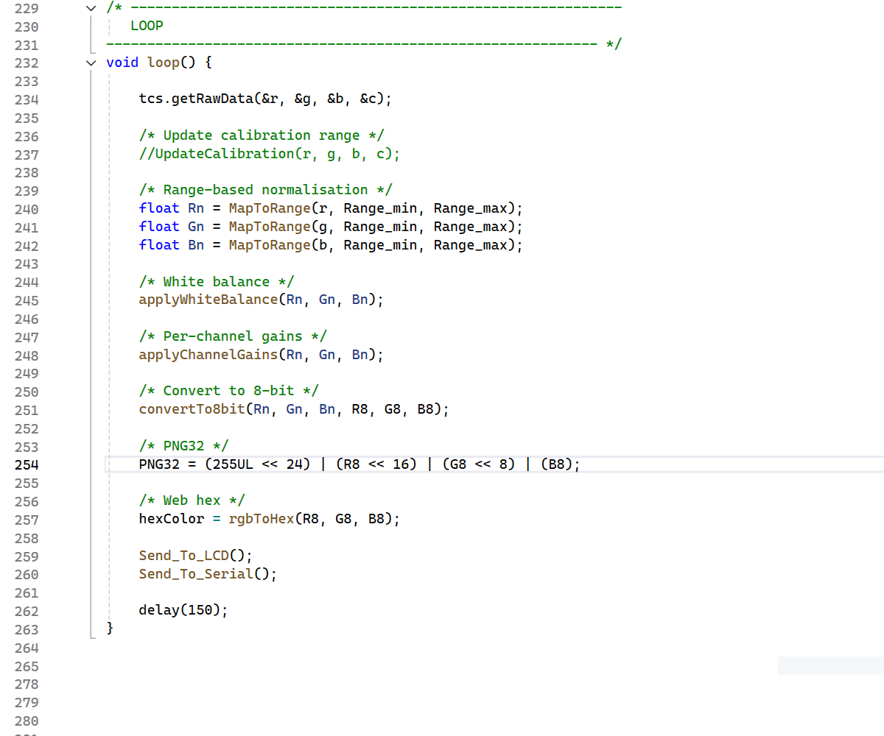Click the '/* White balance */' comment
884x736 pixels.
point(217,282)
